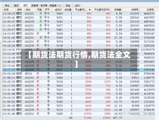The width and height of the screenshot is (159, 120).
Task: Click the 买卖 column header
Action: point(40,10)
